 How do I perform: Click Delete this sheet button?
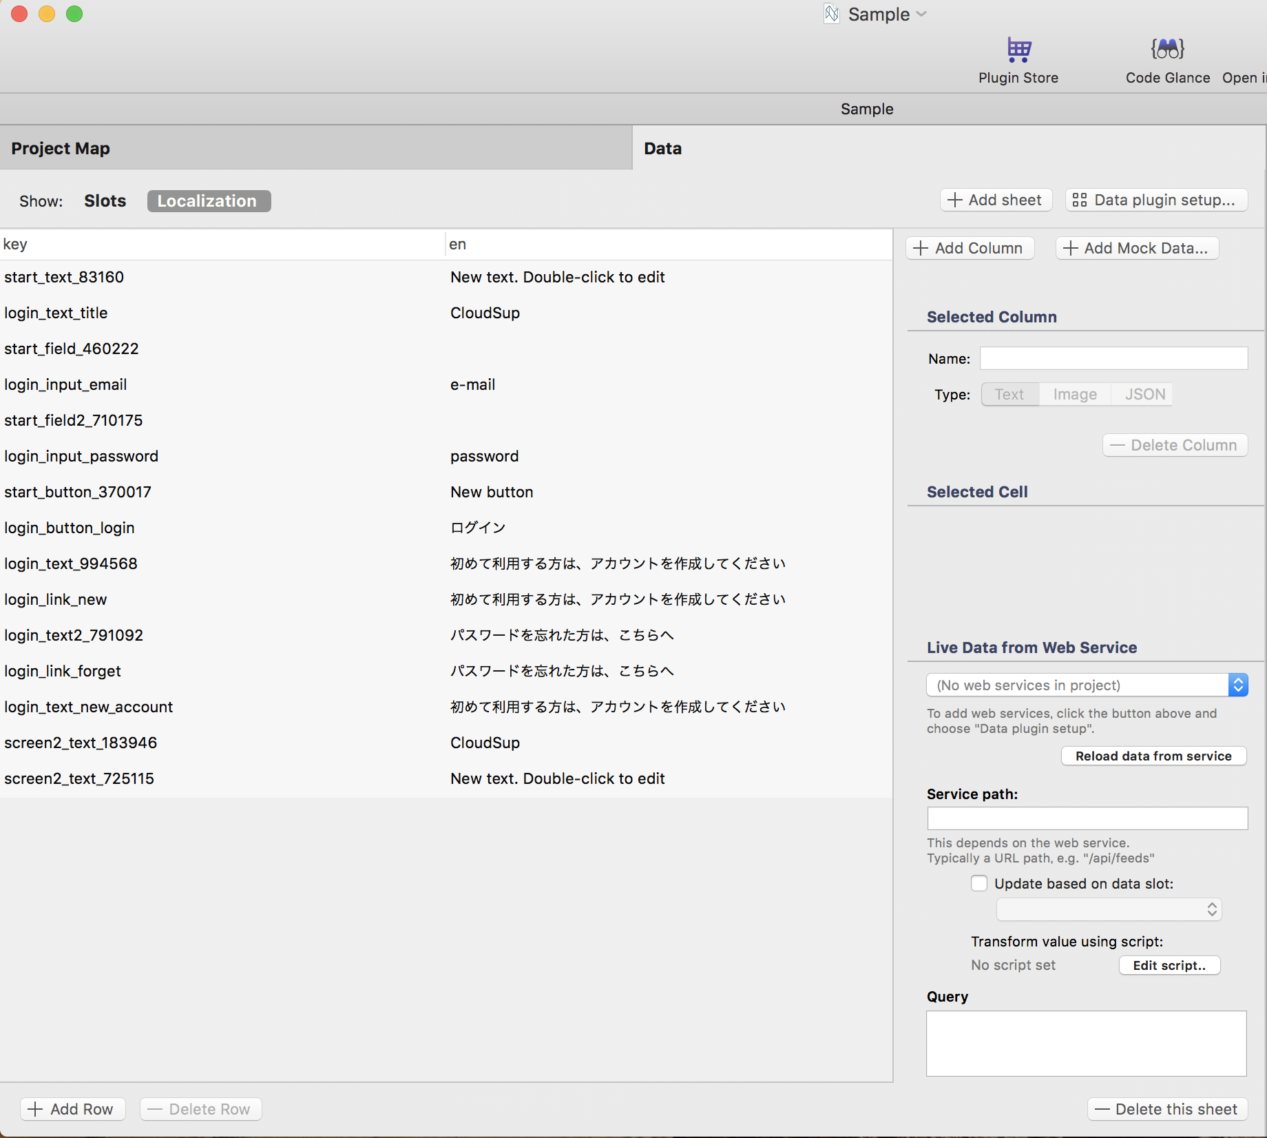(1168, 1109)
